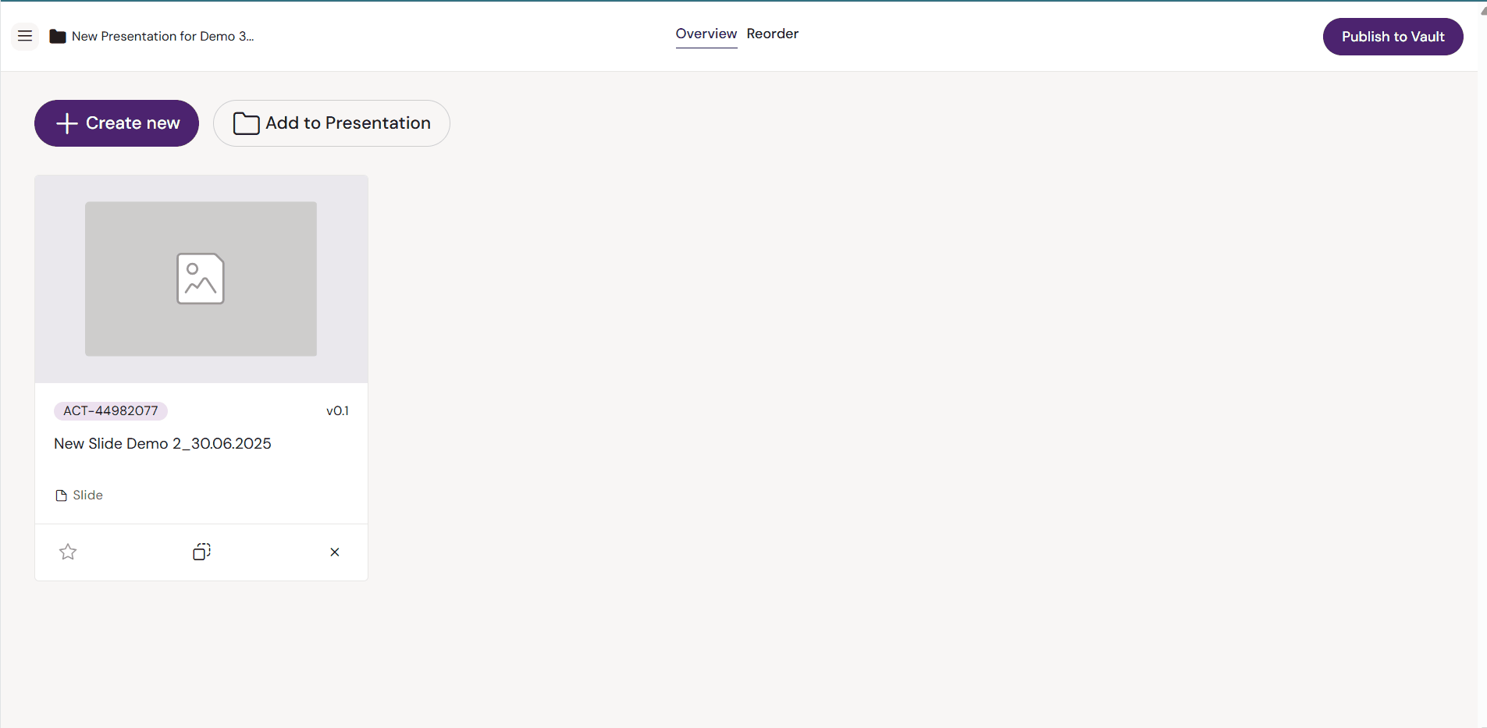Click the Add to Presentation button text
The width and height of the screenshot is (1487, 728).
point(348,123)
